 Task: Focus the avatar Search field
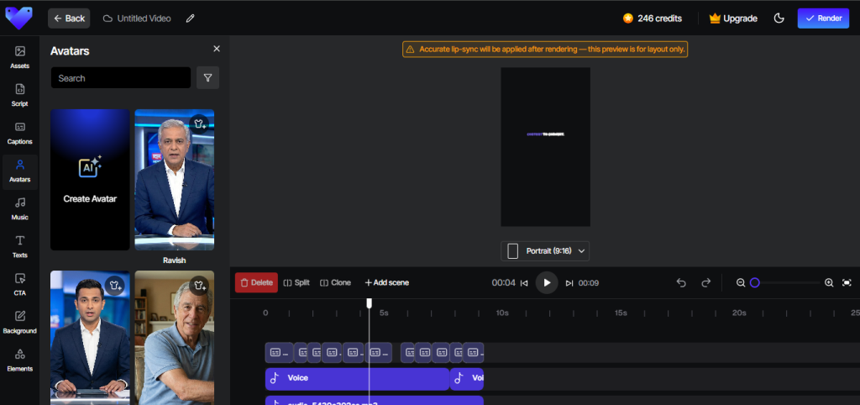coord(121,78)
